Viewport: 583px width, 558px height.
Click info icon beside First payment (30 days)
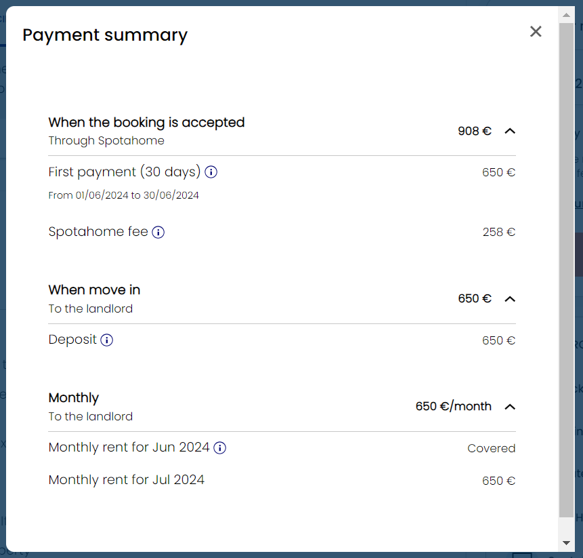211,172
